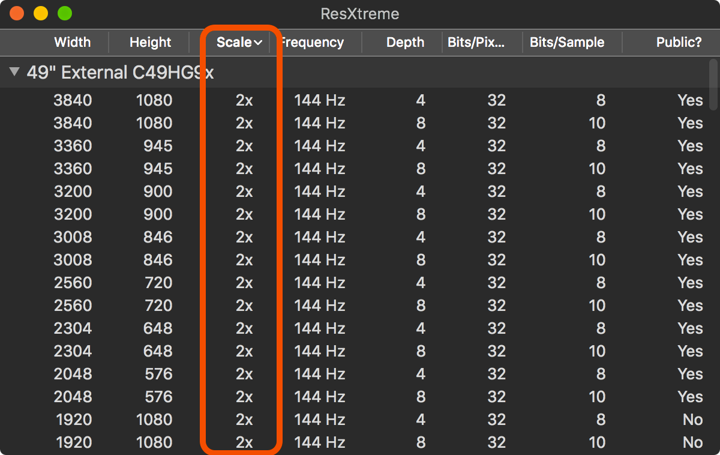Choose the 3360 x 945 row with depth 8
This screenshot has width=720, height=455.
pos(360,169)
